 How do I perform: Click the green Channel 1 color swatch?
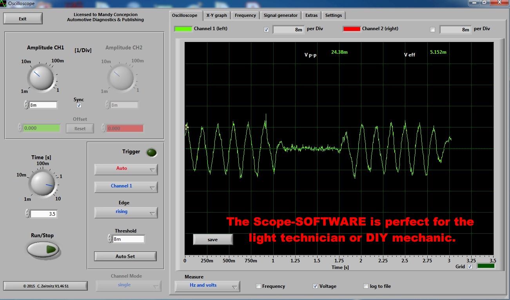183,29
